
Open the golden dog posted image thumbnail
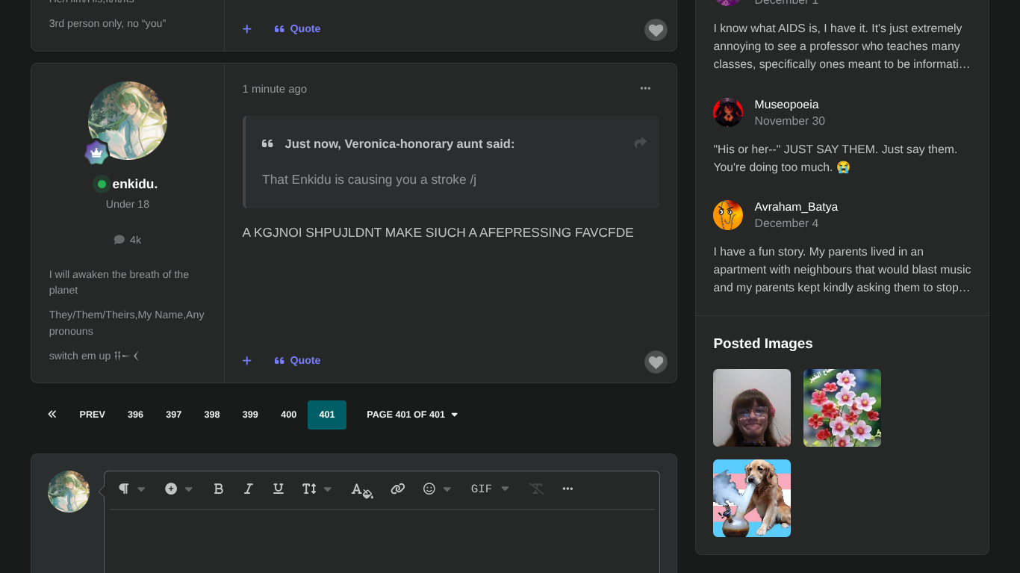pyautogui.click(x=751, y=498)
